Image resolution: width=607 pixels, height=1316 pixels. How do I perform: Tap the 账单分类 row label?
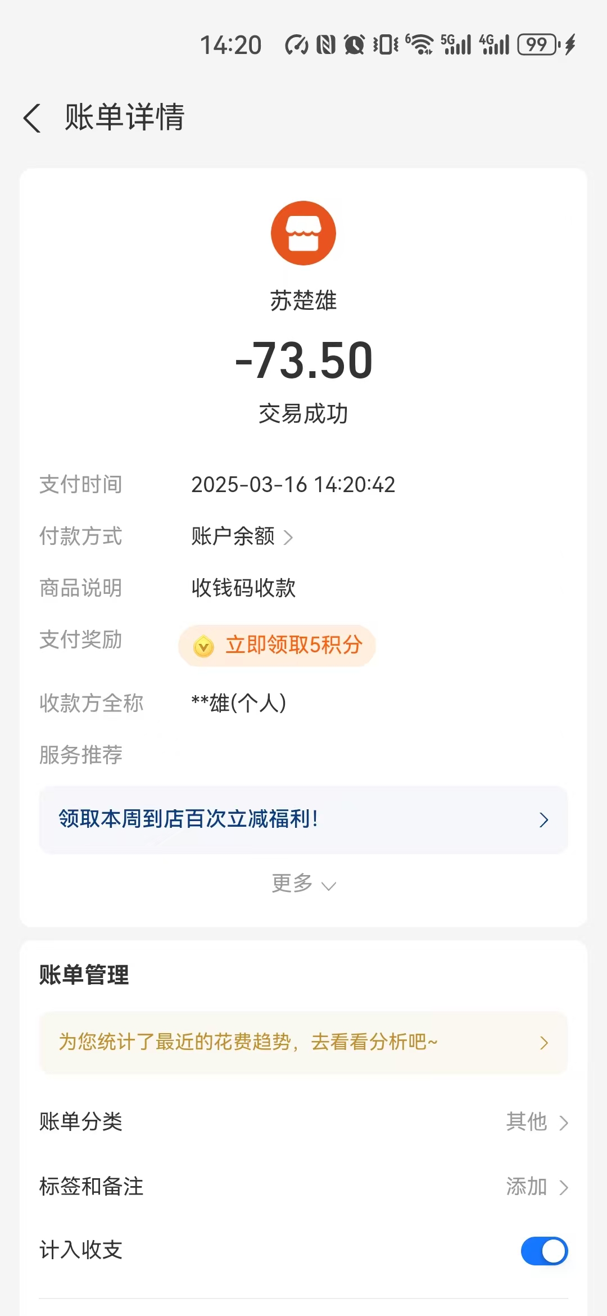81,1122
